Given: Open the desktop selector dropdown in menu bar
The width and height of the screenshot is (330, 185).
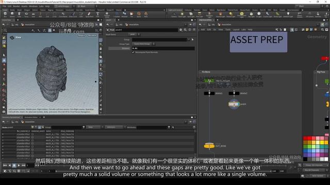Looking at the screenshot, I should (x=64, y=6).
